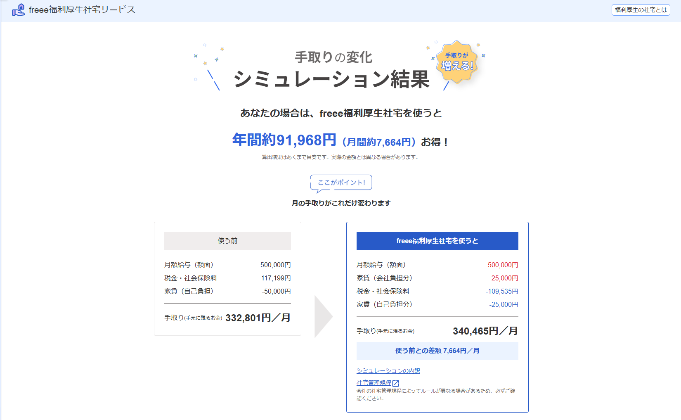This screenshot has width=681, height=420.
Task: Click the red -25,000円 company rent value
Action: 504,278
